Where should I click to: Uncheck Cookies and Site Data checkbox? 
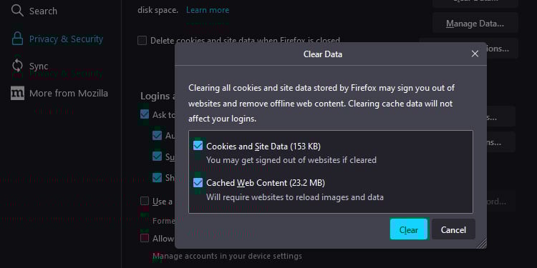[x=198, y=146]
